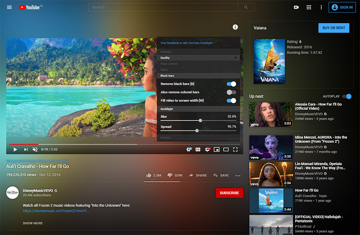360x235 pixels.
Task: Open the three-dot settings menu in header
Action: pos(321,7)
